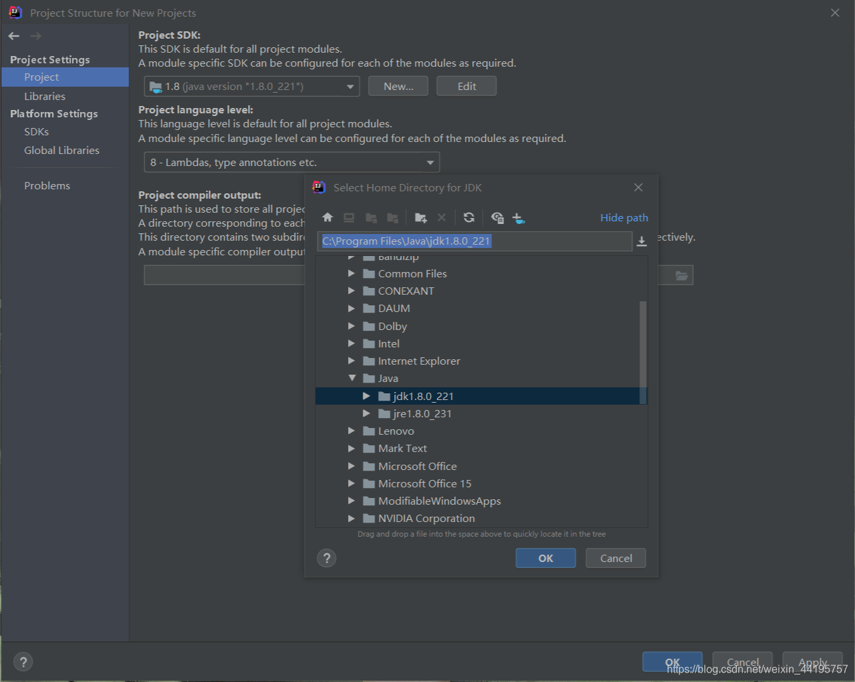
Task: Cancel the JDK directory dialog
Action: (x=616, y=558)
